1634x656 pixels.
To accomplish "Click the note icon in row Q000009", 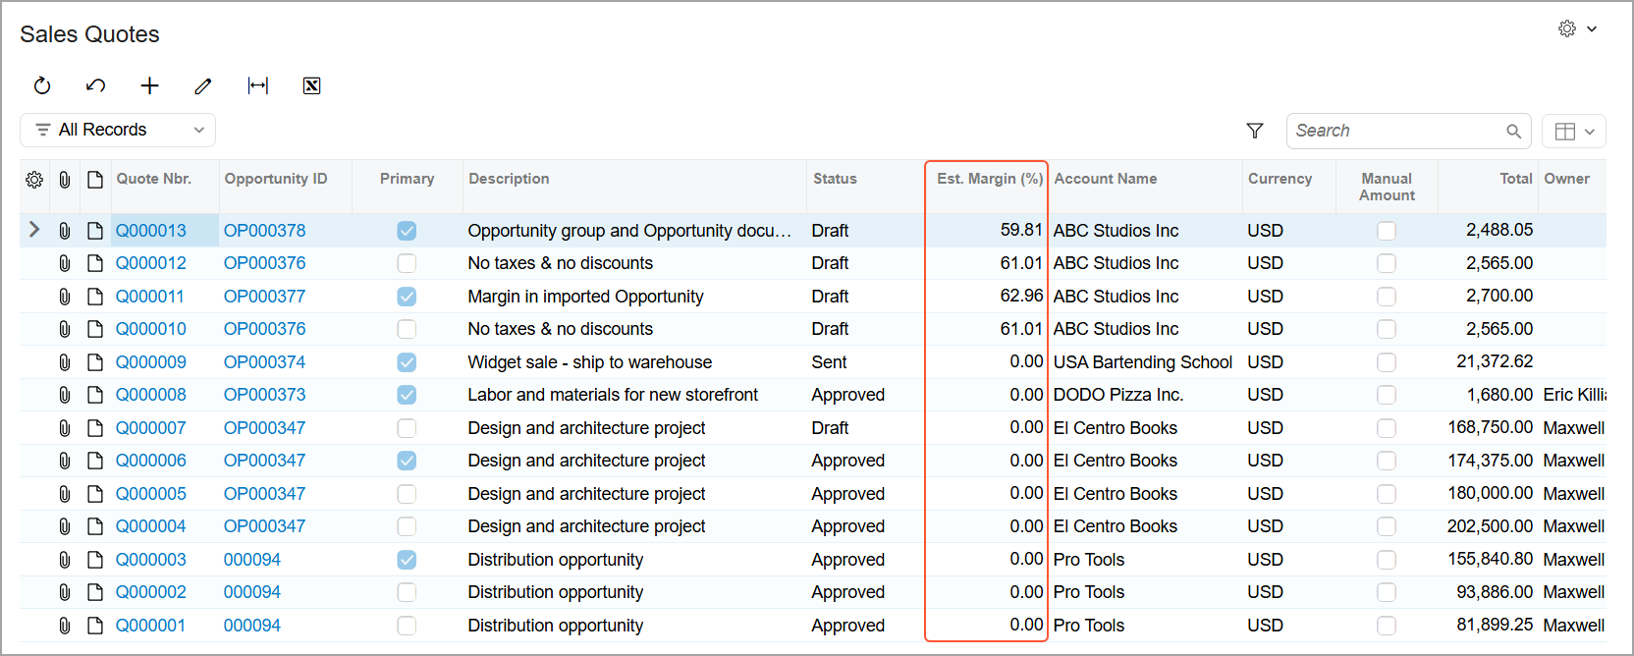I will click(95, 362).
